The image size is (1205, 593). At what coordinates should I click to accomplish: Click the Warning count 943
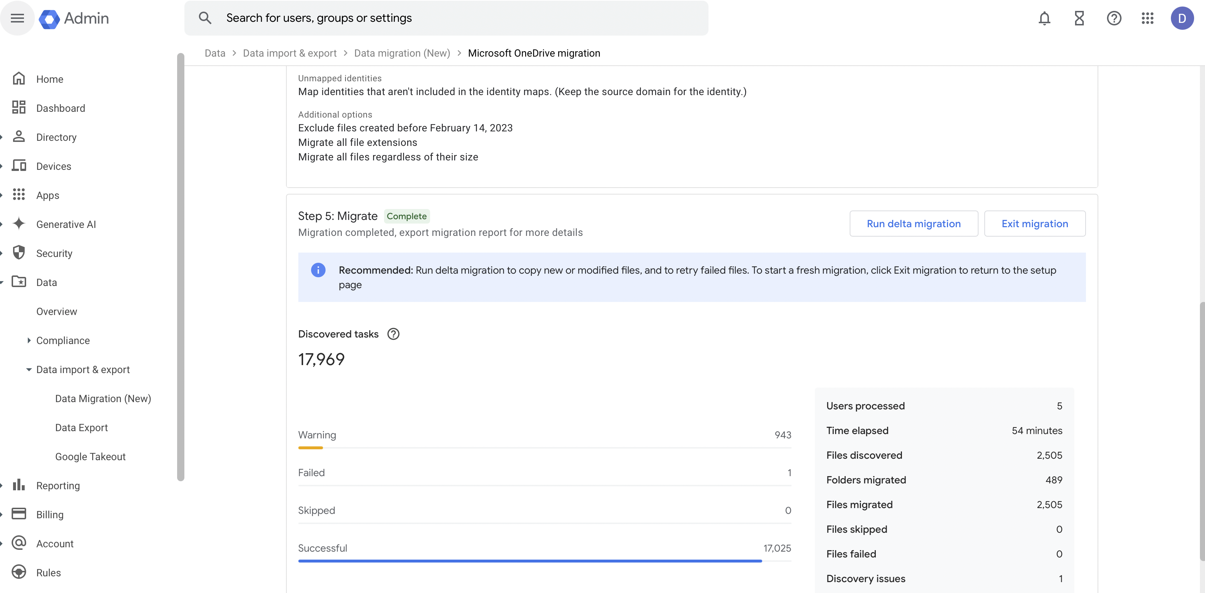tap(783, 435)
